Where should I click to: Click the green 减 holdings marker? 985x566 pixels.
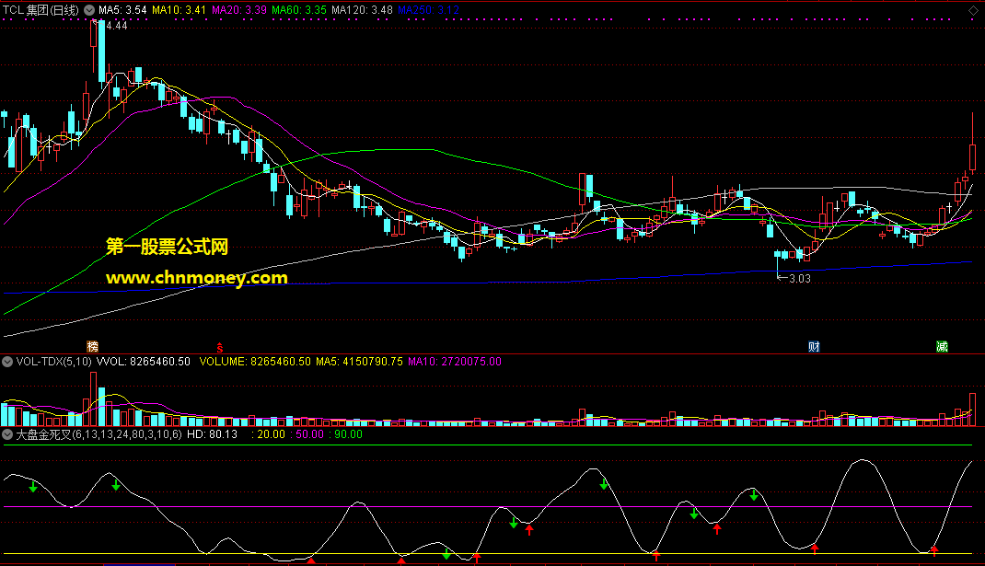[942, 346]
